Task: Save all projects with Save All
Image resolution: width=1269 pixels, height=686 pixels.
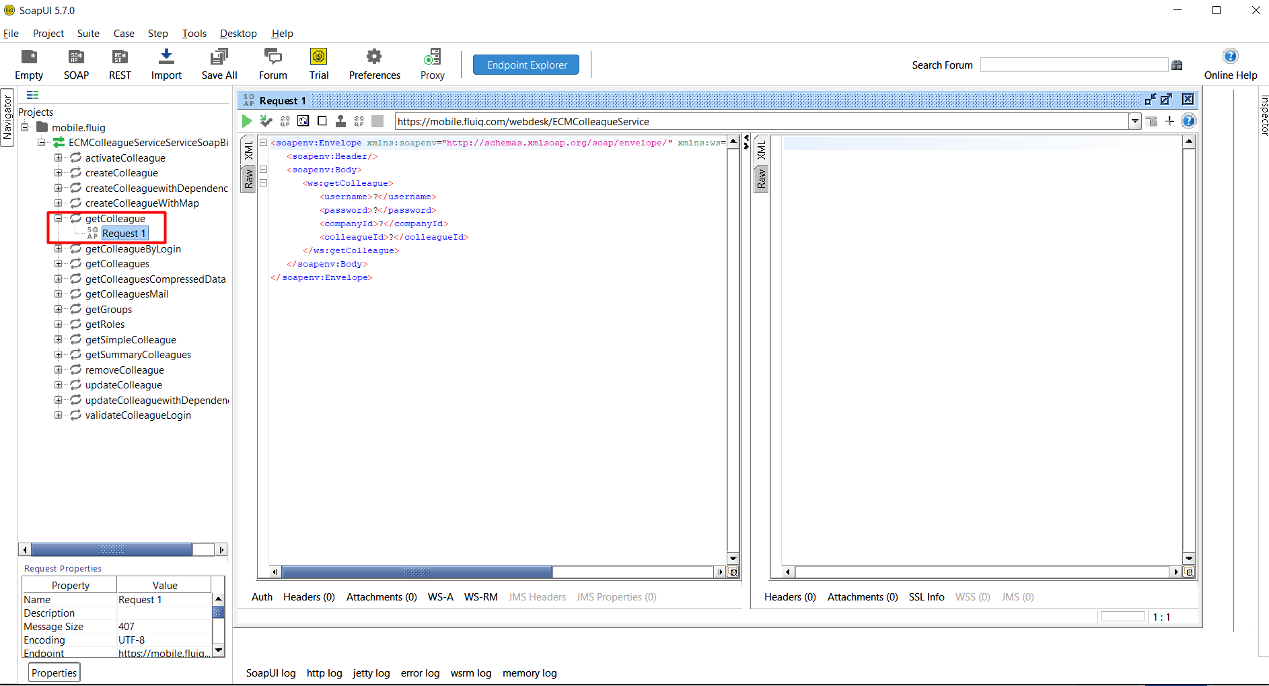Action: [x=219, y=64]
